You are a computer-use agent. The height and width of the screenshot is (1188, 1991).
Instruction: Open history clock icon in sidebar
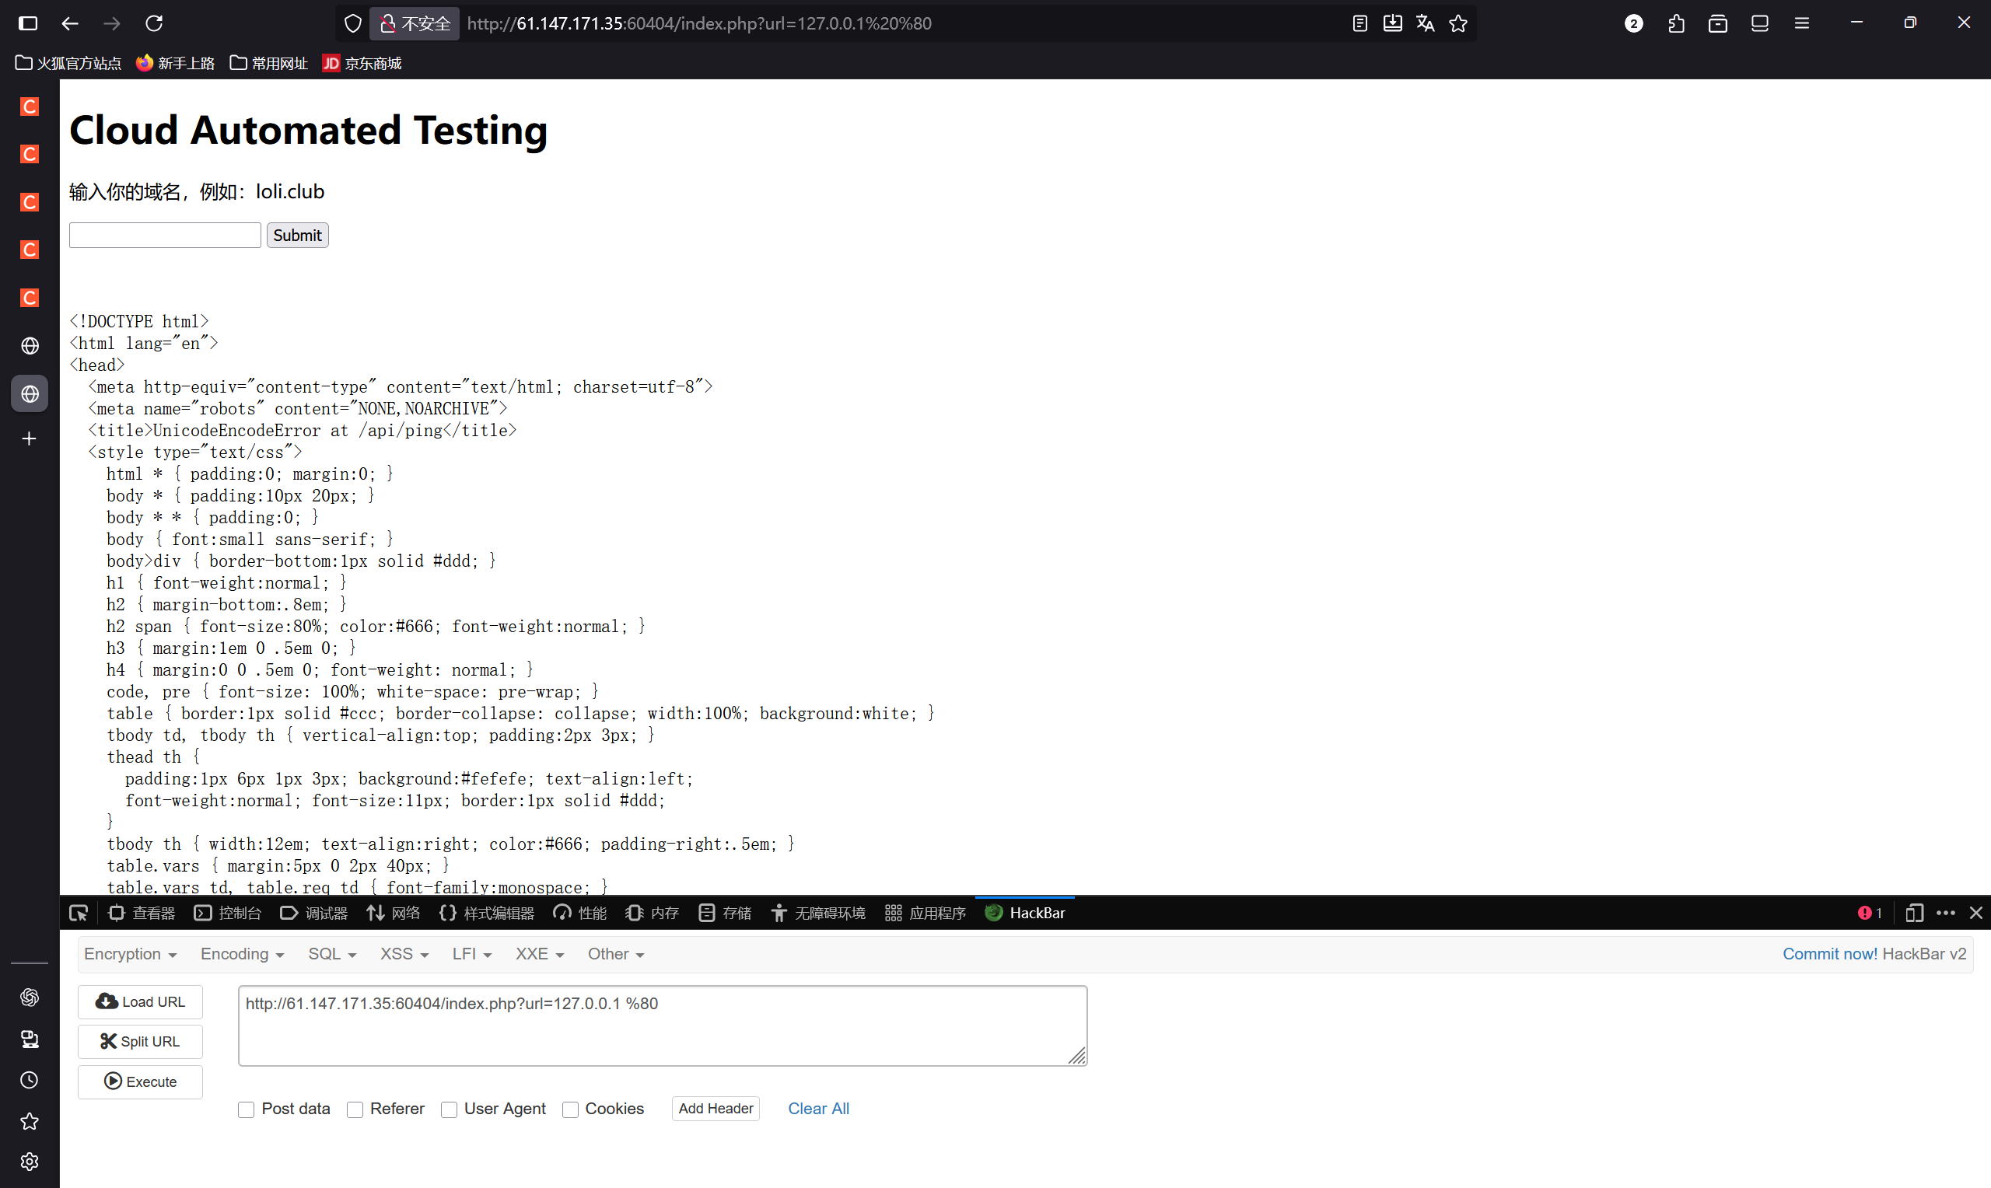[30, 1080]
